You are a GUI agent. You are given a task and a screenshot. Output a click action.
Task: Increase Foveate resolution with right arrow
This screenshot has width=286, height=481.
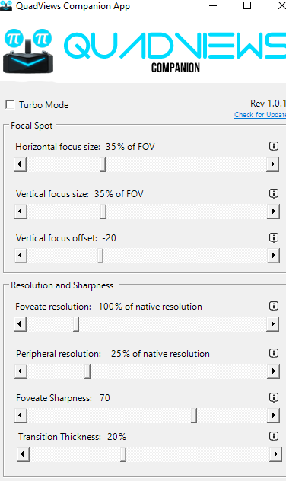pyautogui.click(x=272, y=324)
